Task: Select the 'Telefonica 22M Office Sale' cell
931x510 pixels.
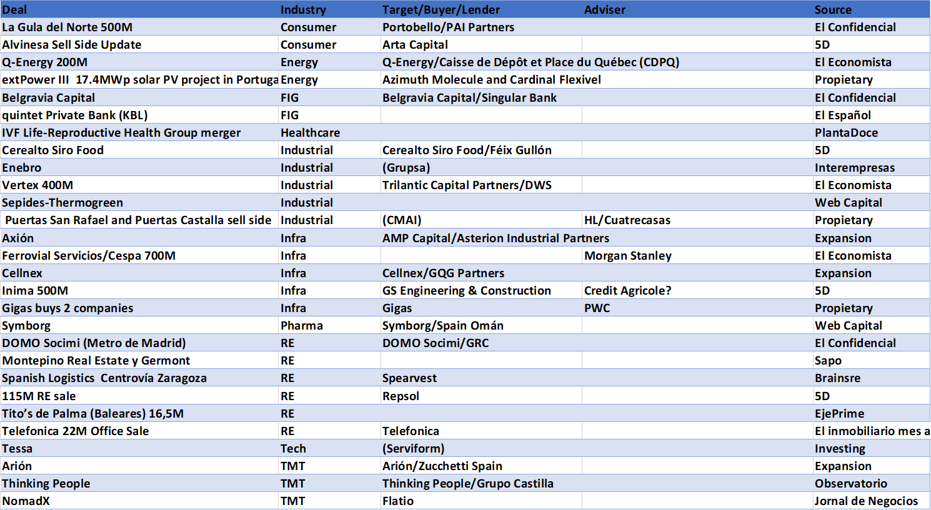Action: [x=139, y=431]
